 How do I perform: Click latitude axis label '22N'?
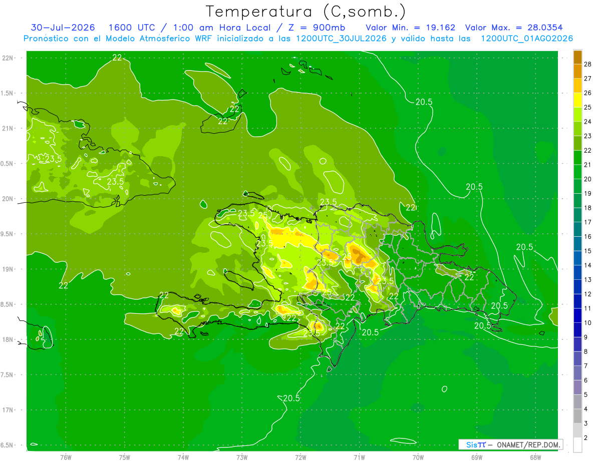(8, 58)
